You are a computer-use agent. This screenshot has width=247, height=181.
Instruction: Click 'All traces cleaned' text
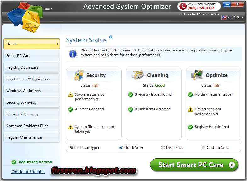click(89, 109)
